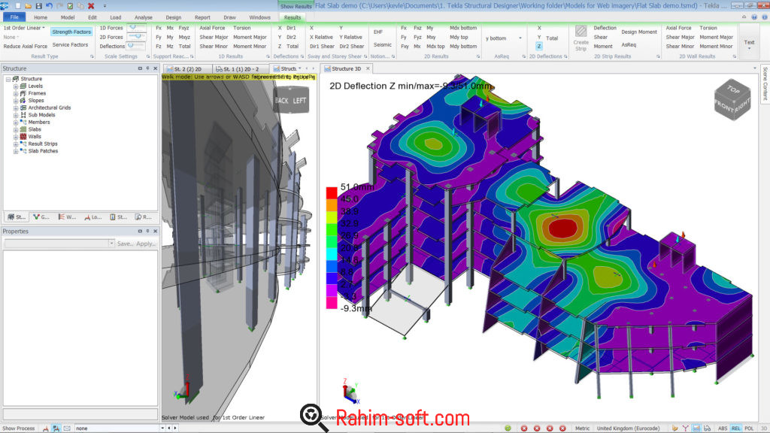The height and width of the screenshot is (433, 770).
Task: Open the File menu
Action: point(14,17)
